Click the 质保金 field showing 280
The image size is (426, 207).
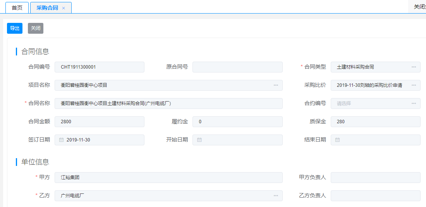coord(376,122)
